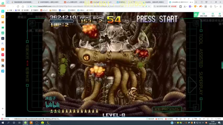Click the top teal sidebar cube icon
Image resolution: width=223 pixels, height=125 pixels.
(3, 11)
